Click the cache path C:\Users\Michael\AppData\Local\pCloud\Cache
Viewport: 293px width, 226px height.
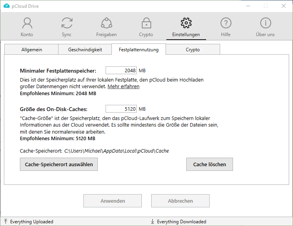[116, 151]
